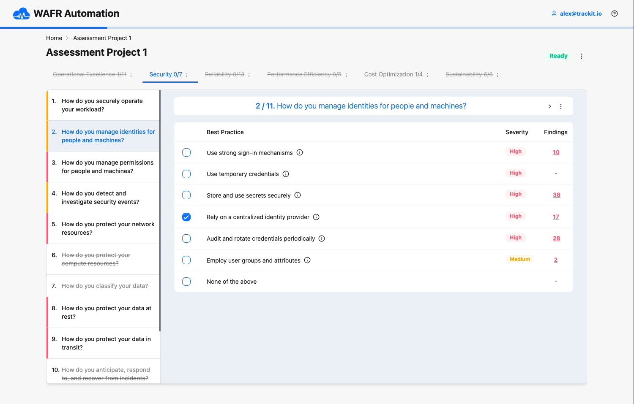Open the assessment options menu next to Ready
634x404 pixels.
coord(582,56)
